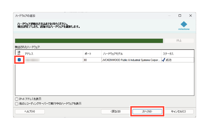Uncheck the 追加 checkbox for the detected hardware
The height and width of the screenshot is (130, 209).
[x=19, y=60]
